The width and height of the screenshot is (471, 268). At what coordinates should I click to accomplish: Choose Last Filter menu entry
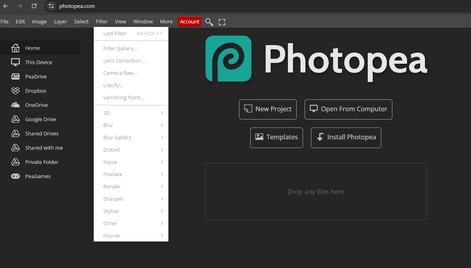pyautogui.click(x=131, y=34)
